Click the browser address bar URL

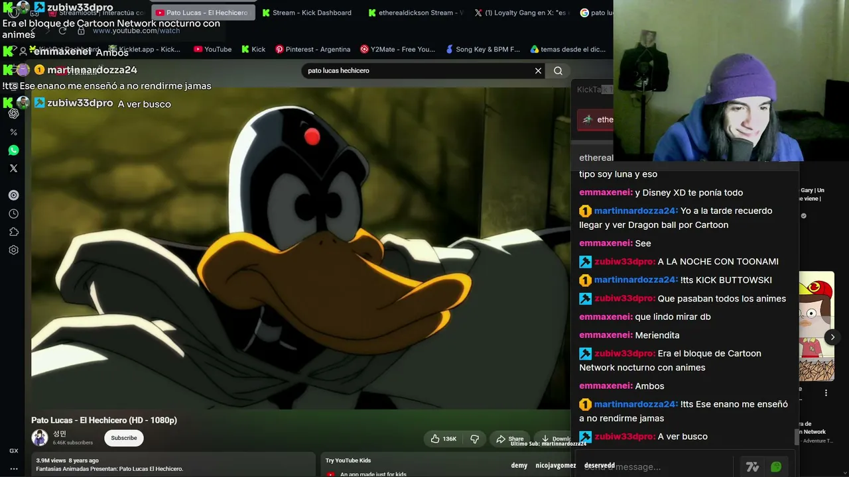(136, 31)
